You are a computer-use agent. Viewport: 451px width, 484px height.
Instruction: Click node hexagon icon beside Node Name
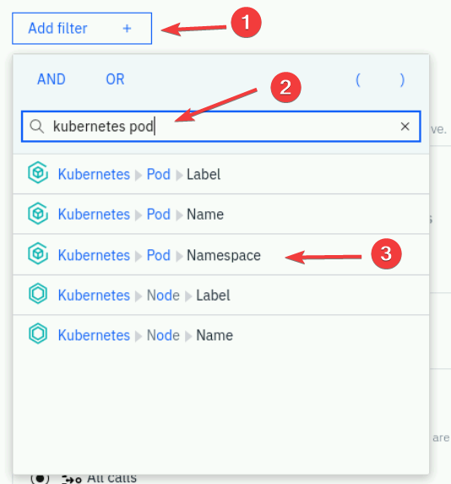38,334
